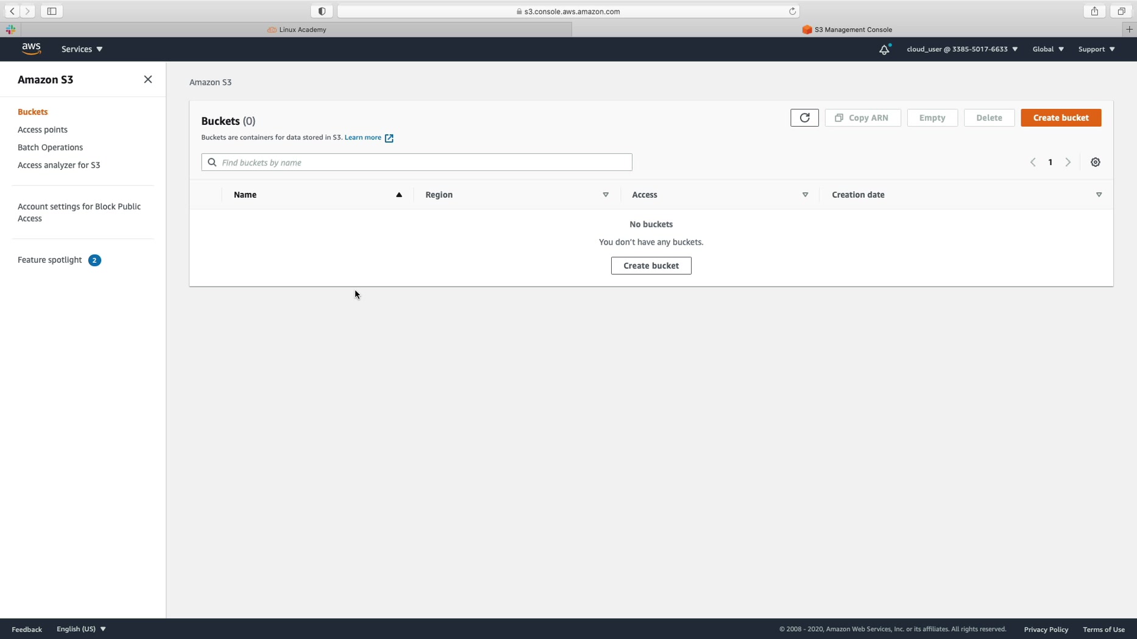
Task: Open the Privacy Policy link
Action: coord(1046,629)
